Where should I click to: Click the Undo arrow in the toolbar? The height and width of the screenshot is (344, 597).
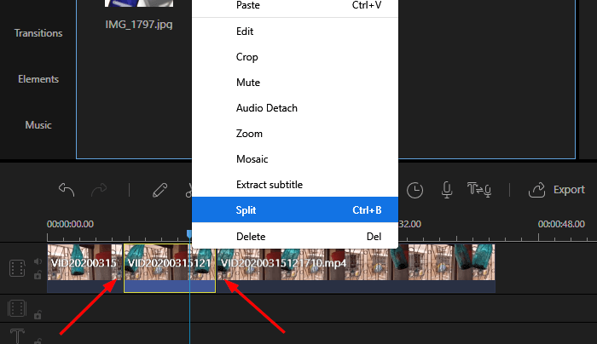point(67,189)
